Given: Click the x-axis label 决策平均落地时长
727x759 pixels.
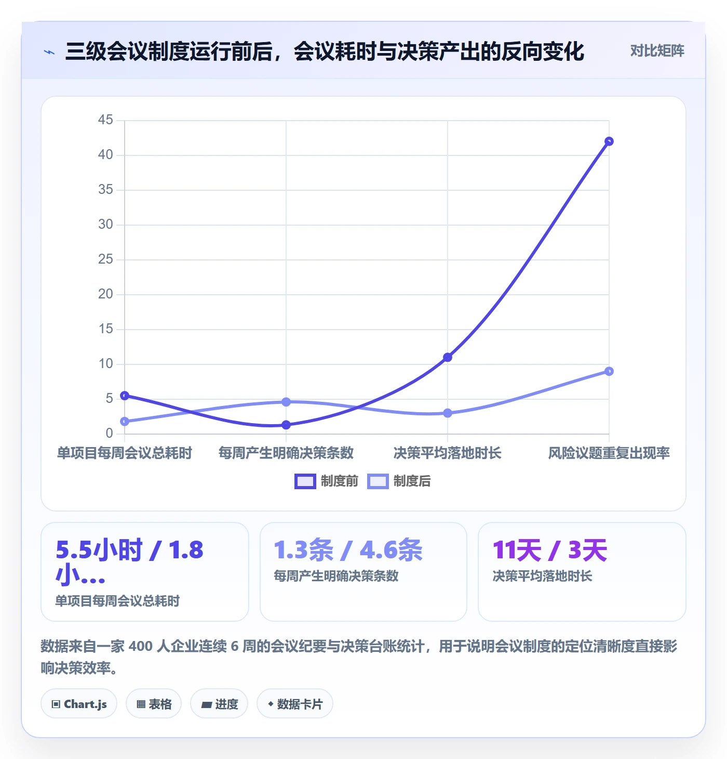Looking at the screenshot, I should point(448,453).
